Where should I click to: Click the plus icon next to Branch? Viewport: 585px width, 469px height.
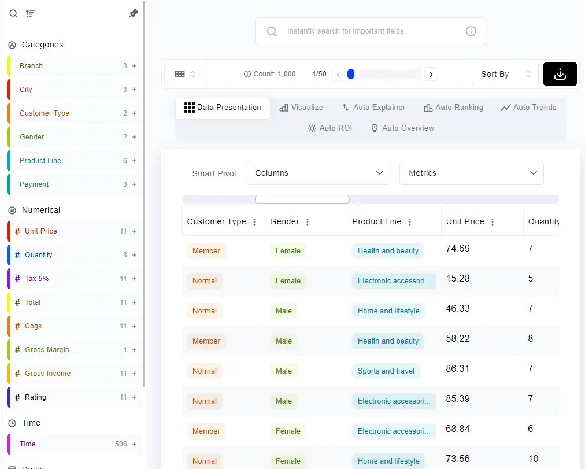[134, 65]
